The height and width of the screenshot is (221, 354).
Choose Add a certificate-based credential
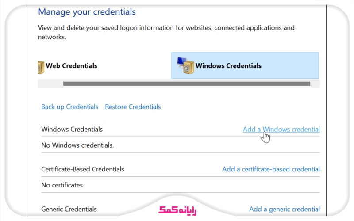click(271, 169)
